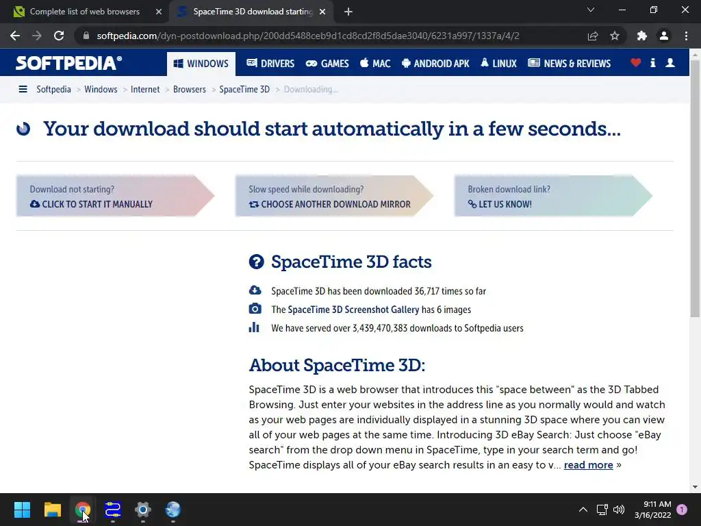Click the blue-yellow app icon in taskbar
This screenshot has height=526, width=701.
point(113,510)
